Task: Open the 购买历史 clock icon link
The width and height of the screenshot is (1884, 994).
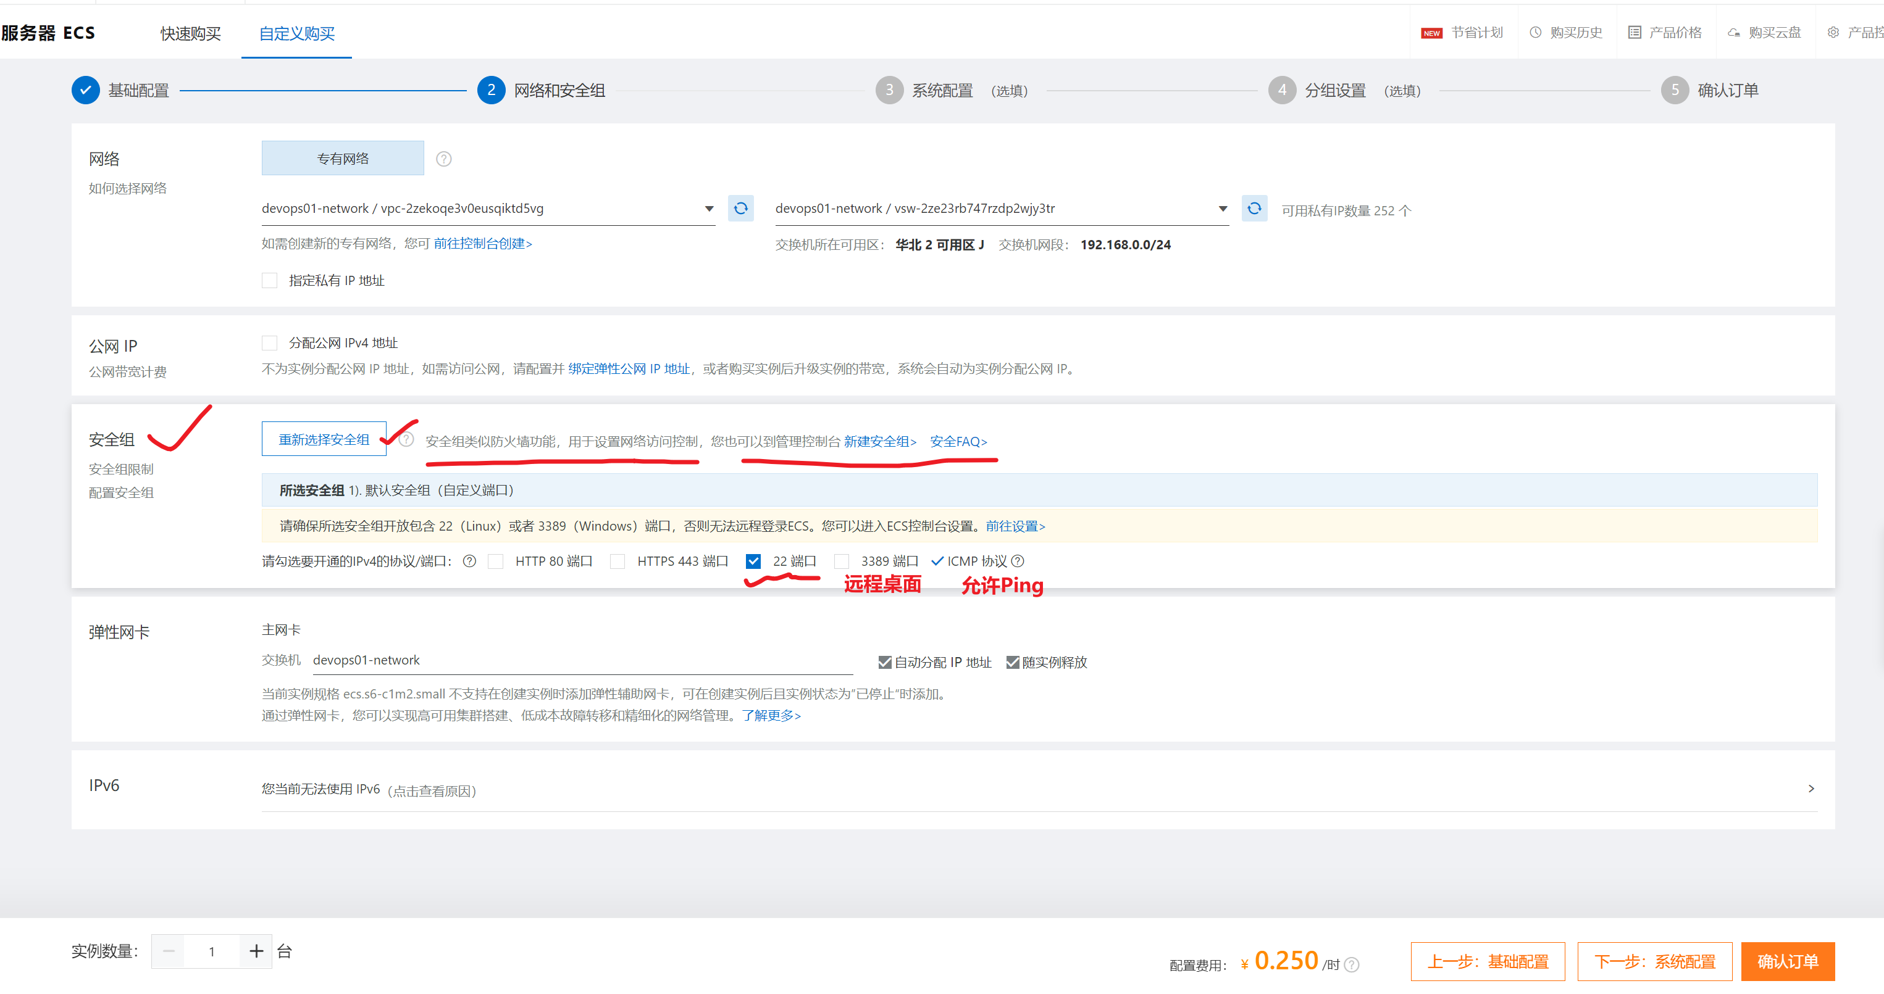Action: 1535,33
